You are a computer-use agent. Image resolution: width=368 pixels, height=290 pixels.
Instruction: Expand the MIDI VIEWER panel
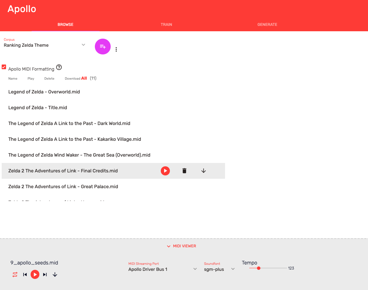[x=182, y=246]
